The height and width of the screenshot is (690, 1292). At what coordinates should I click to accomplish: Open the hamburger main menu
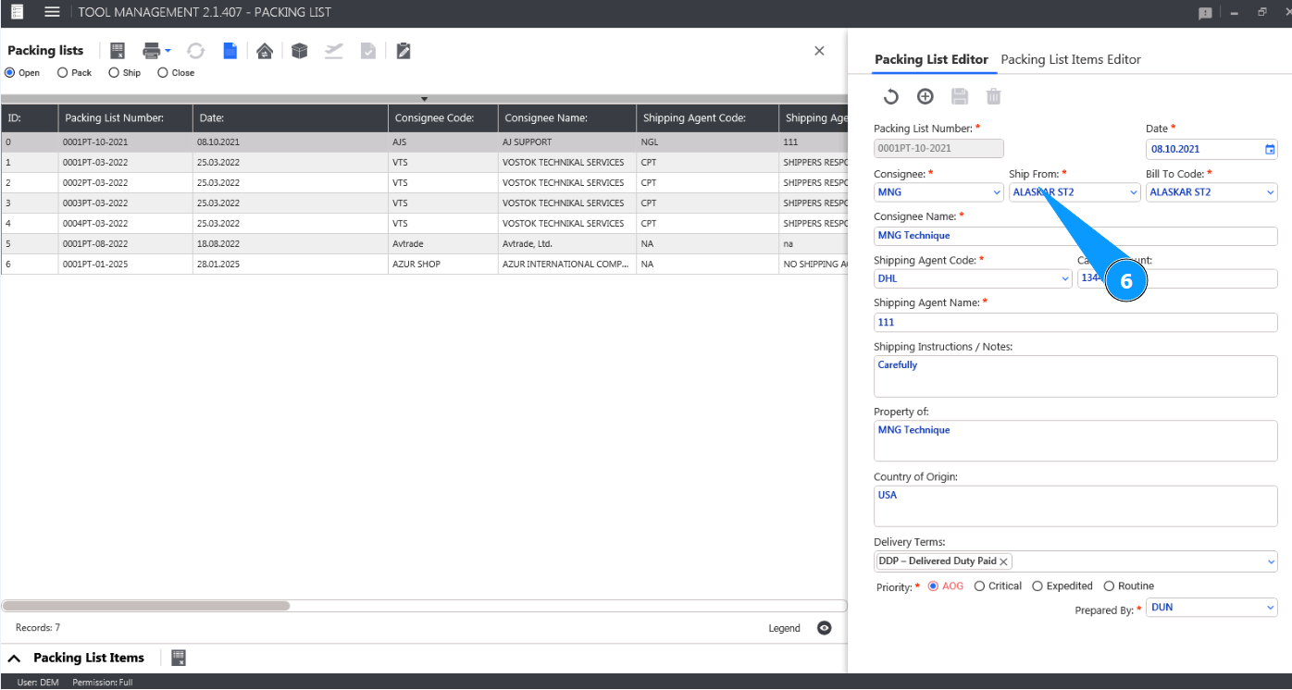[52, 12]
